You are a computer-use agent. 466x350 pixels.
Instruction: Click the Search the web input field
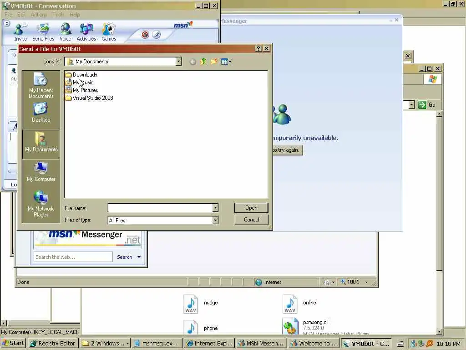73,257
